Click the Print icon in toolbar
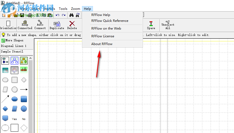 (30, 15)
